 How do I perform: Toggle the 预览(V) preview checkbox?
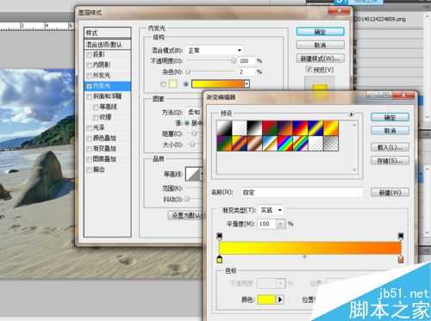click(x=309, y=70)
